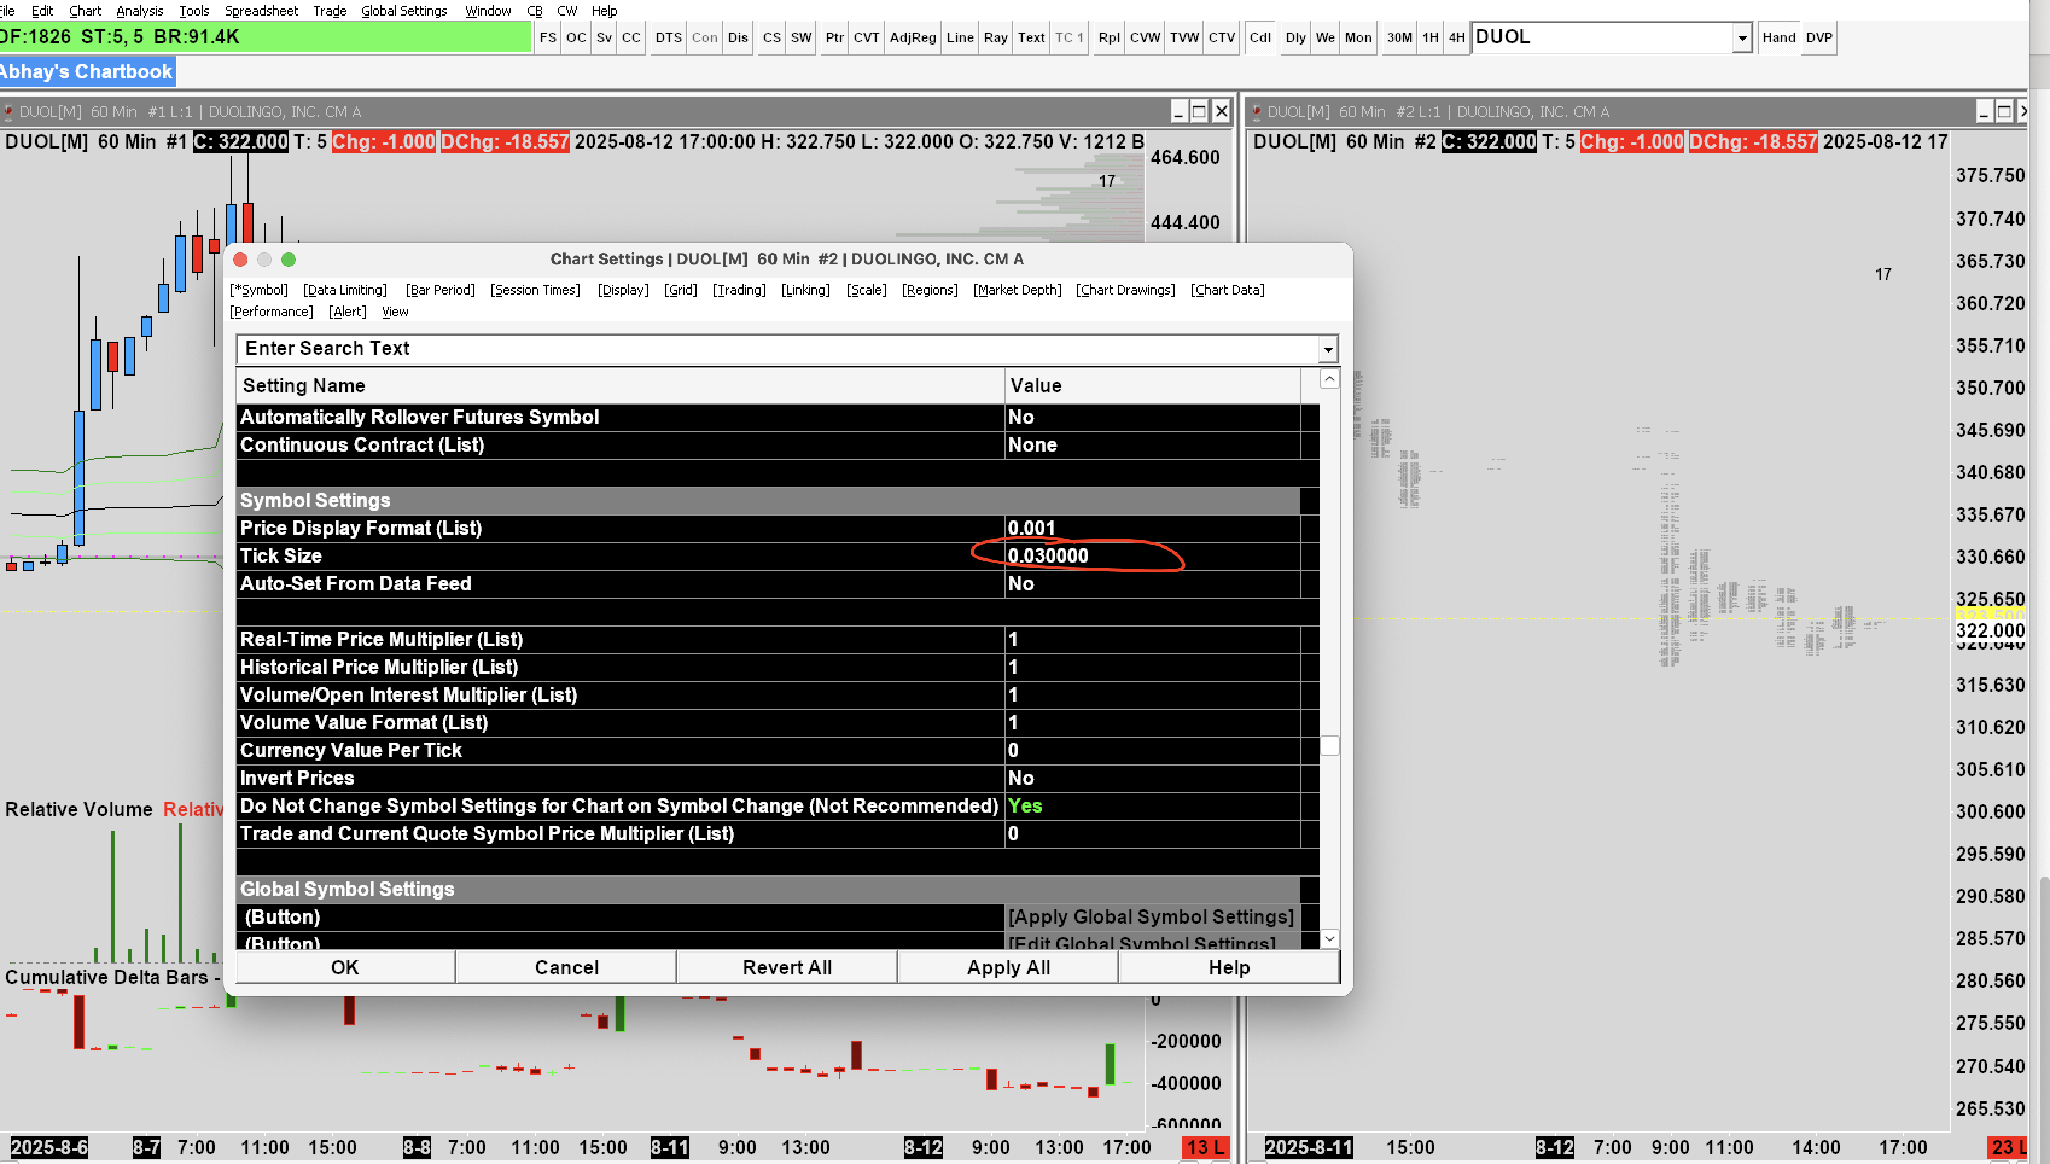
Task: Click the AdjReg toolbar button
Action: [912, 37]
